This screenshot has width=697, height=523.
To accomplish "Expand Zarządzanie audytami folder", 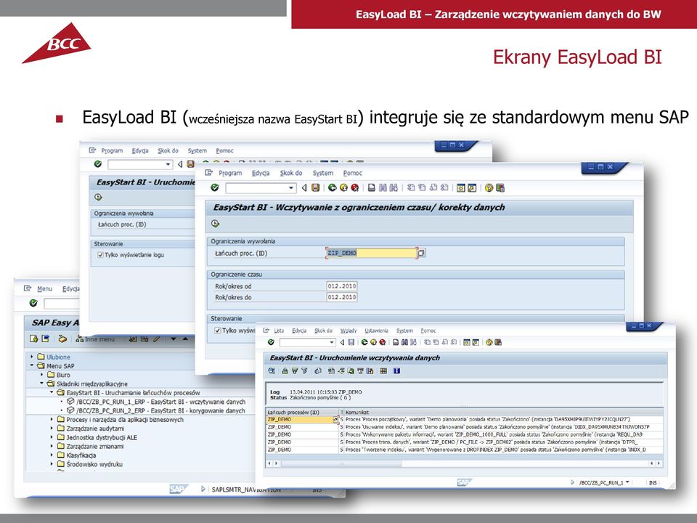I will click(52, 429).
